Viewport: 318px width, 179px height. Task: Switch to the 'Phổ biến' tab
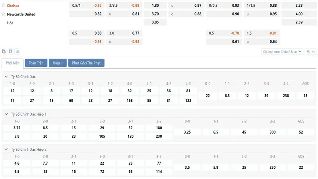pos(13,63)
